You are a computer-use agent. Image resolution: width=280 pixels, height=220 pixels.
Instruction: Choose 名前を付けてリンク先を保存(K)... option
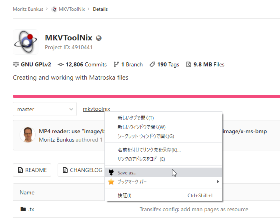pyautogui.click(x=163, y=150)
